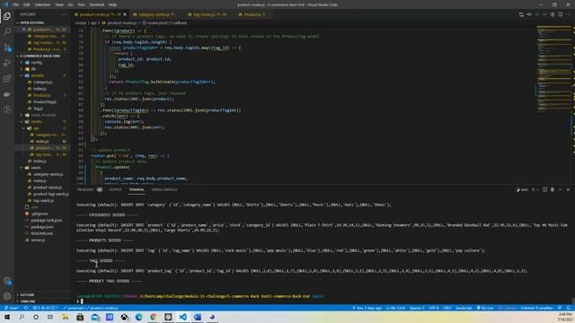The width and height of the screenshot is (575, 323).
Task: Open Windows Start menu
Action: [7, 317]
